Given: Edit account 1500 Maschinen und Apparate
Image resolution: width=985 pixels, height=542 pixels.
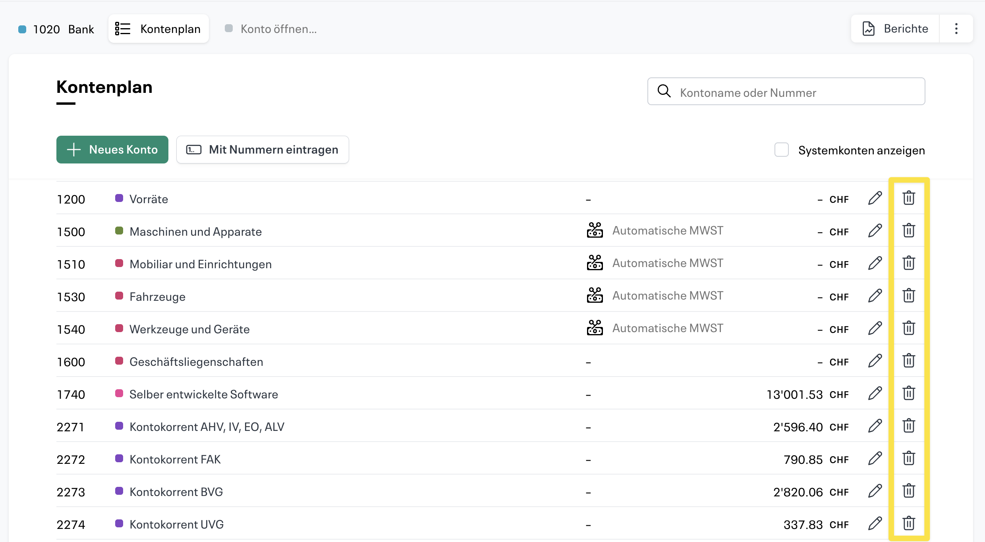Looking at the screenshot, I should coord(875,231).
